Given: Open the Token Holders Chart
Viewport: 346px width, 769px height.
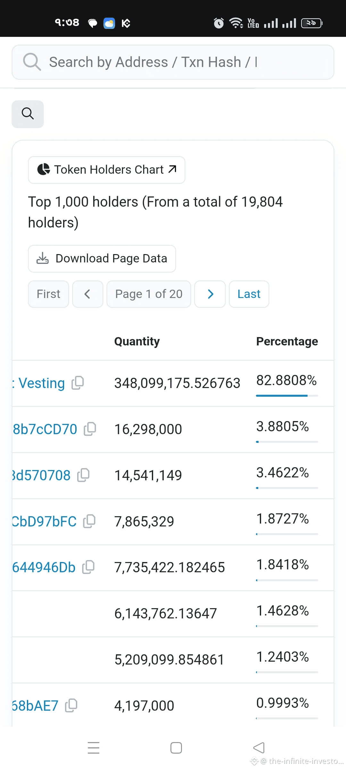Looking at the screenshot, I should [106, 170].
